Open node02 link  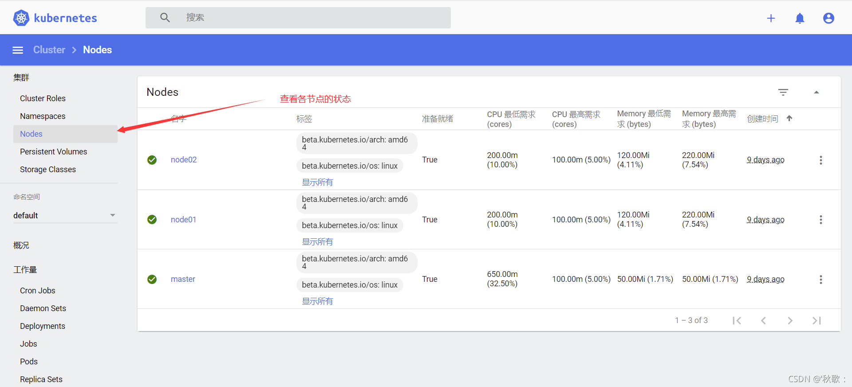pyautogui.click(x=184, y=160)
